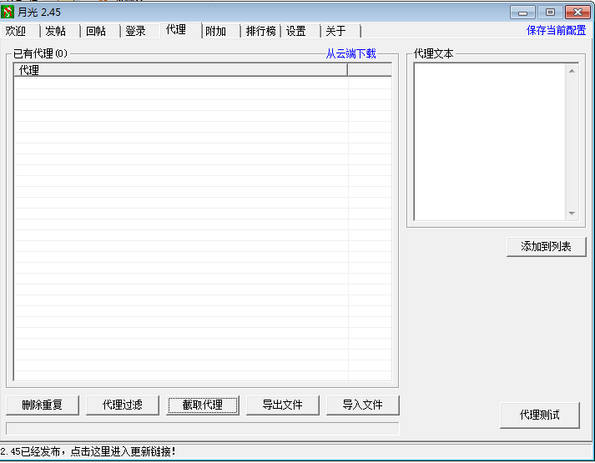Switch to the 设置 tab
The width and height of the screenshot is (595, 463).
pos(296,31)
